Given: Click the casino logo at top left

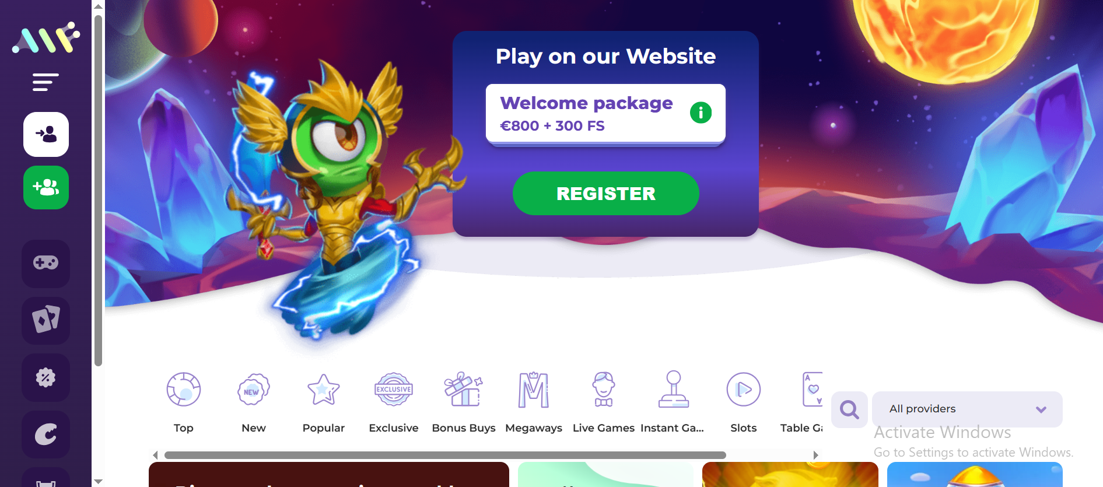Looking at the screenshot, I should 45,38.
